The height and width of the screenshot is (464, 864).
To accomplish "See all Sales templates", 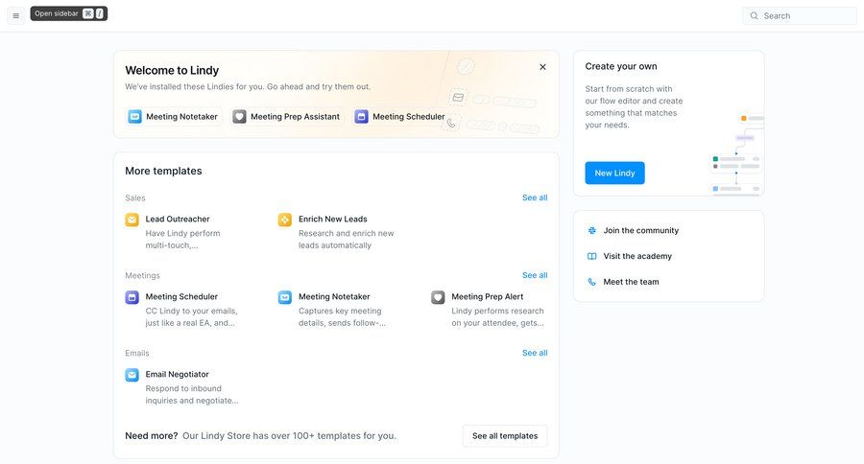I will coord(535,197).
